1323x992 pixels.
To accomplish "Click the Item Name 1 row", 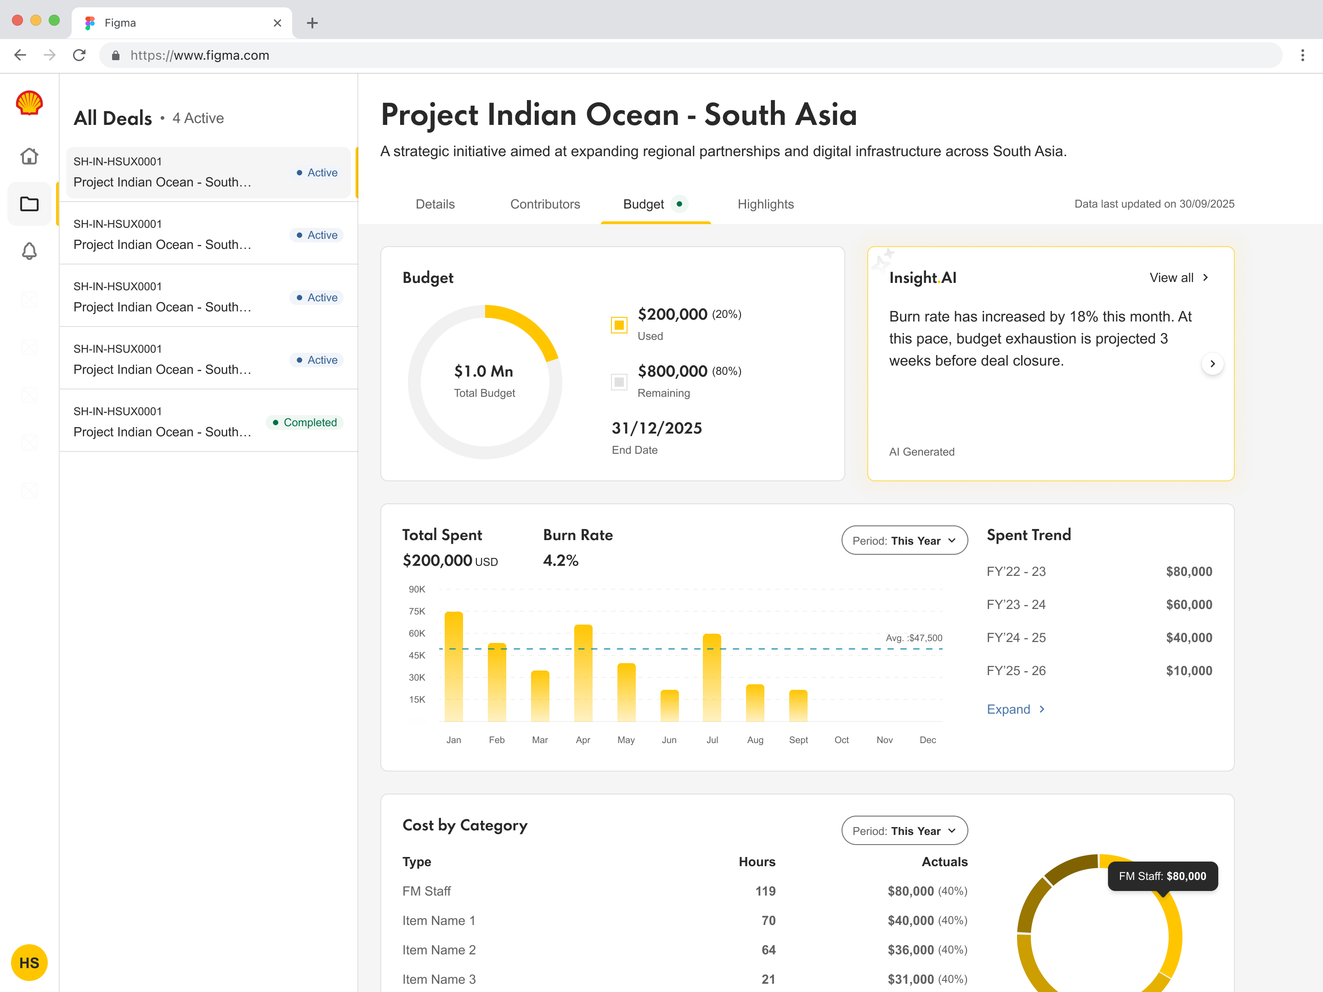I will click(685, 920).
